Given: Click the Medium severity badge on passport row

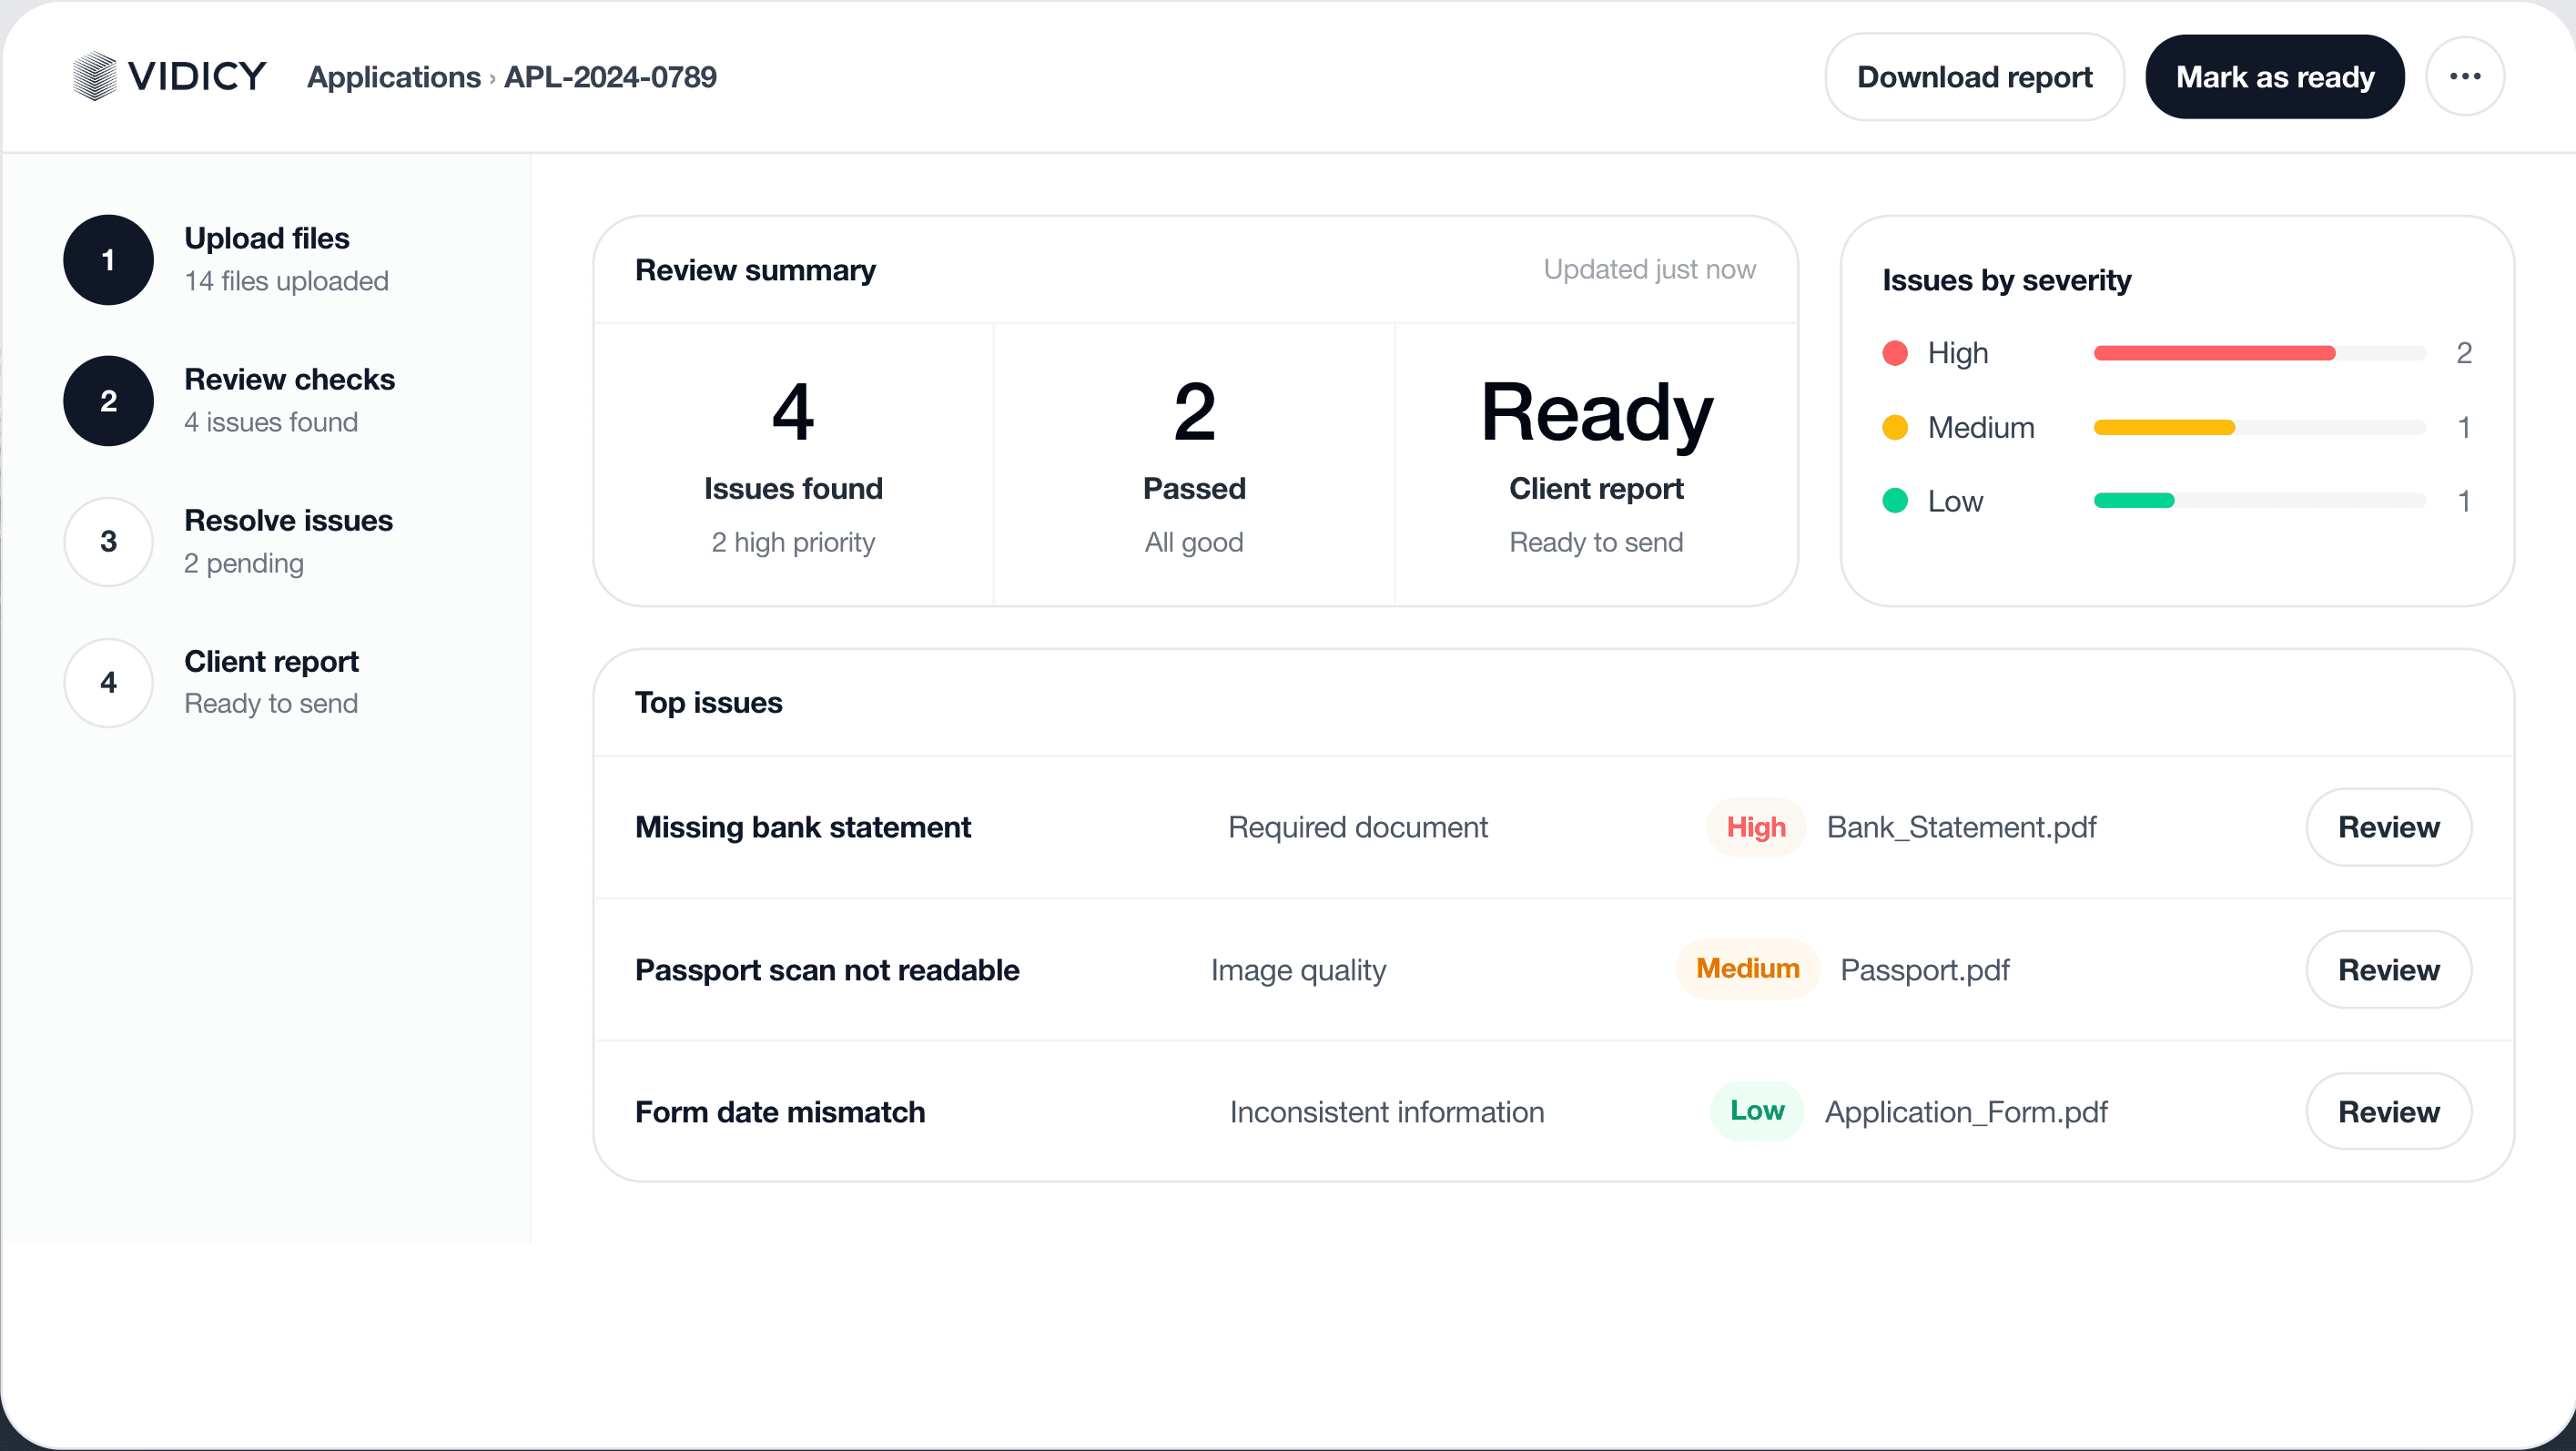Looking at the screenshot, I should click(x=1748, y=969).
